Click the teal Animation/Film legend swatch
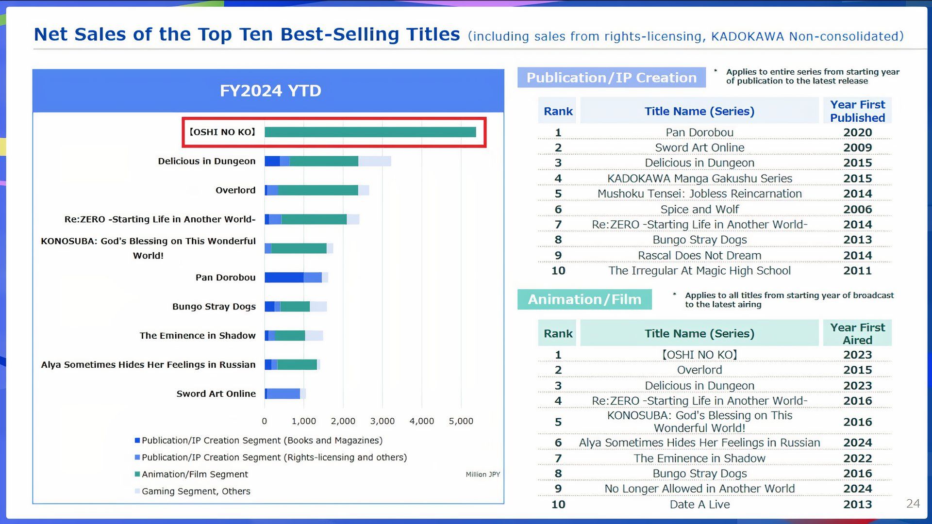Viewport: 932px width, 524px height. coord(137,475)
